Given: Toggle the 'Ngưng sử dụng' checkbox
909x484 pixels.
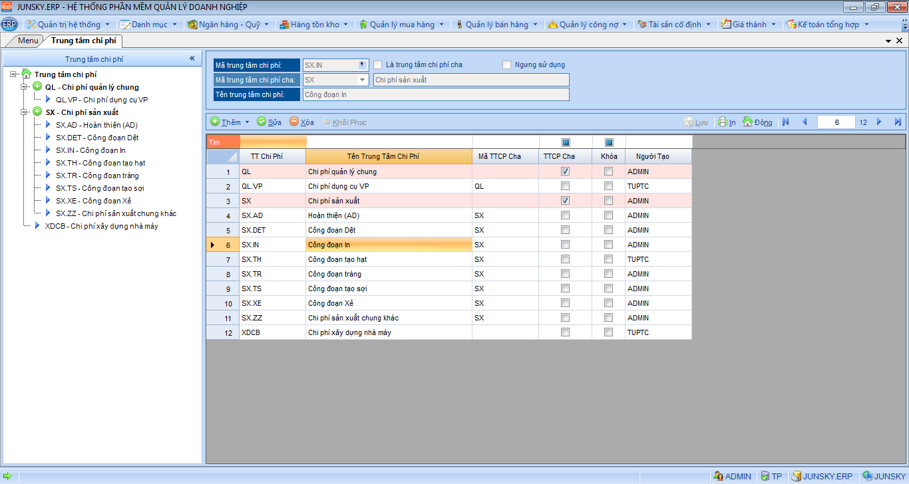Looking at the screenshot, I should tap(507, 65).
